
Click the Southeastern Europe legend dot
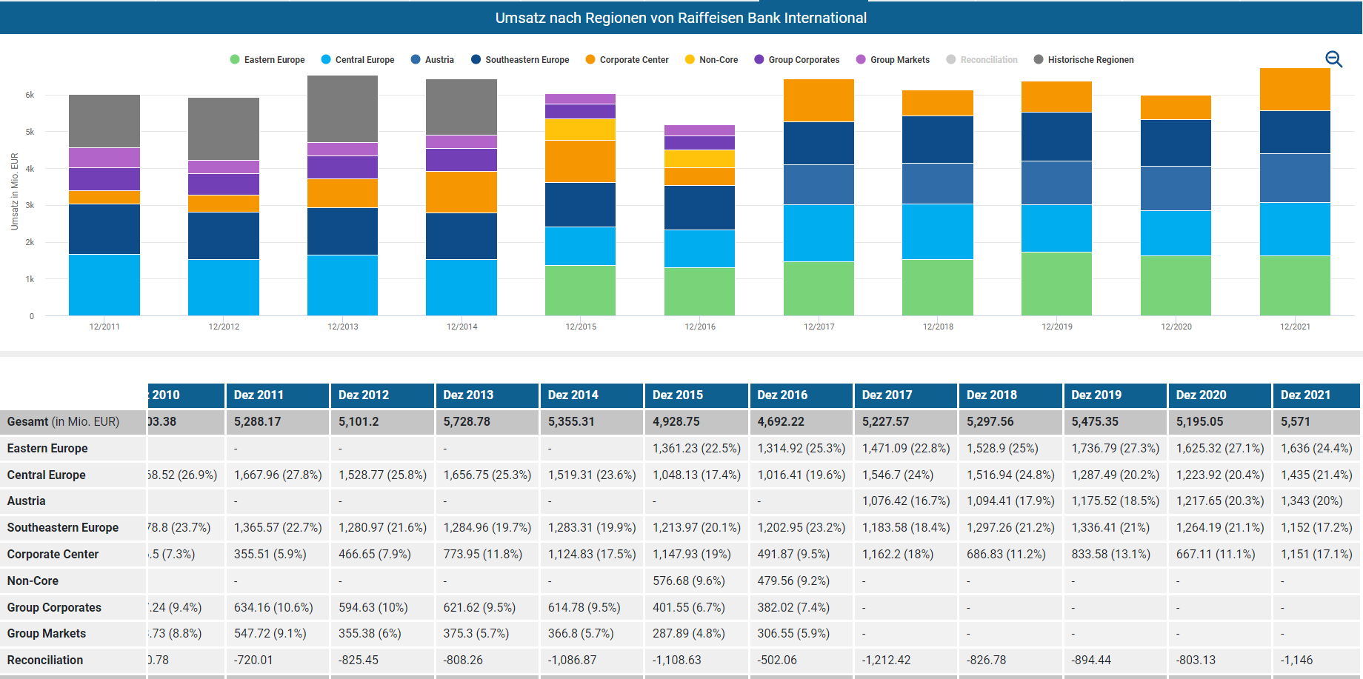pos(476,60)
